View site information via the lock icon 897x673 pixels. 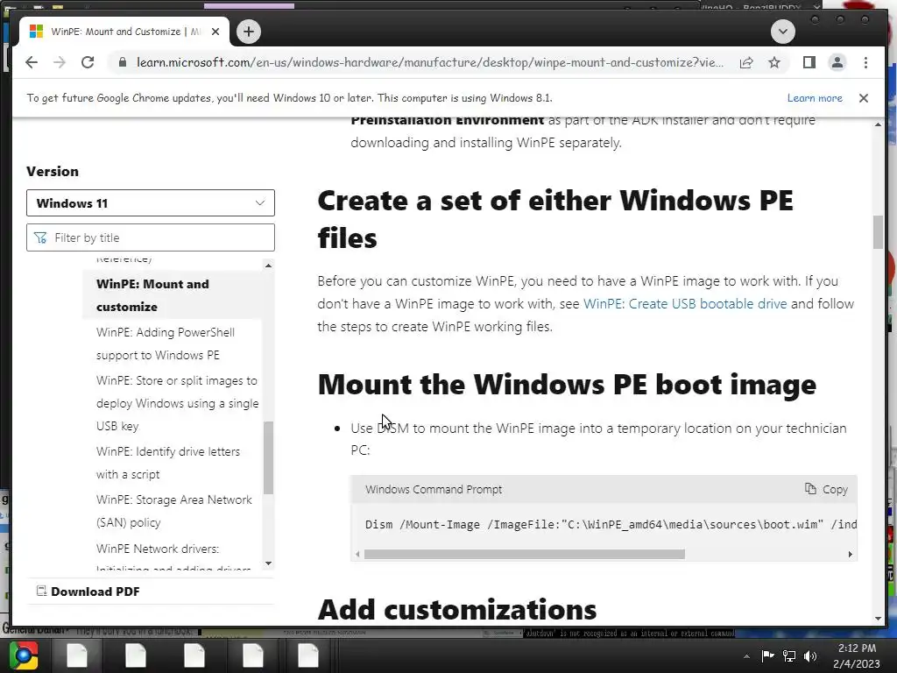[x=123, y=62]
